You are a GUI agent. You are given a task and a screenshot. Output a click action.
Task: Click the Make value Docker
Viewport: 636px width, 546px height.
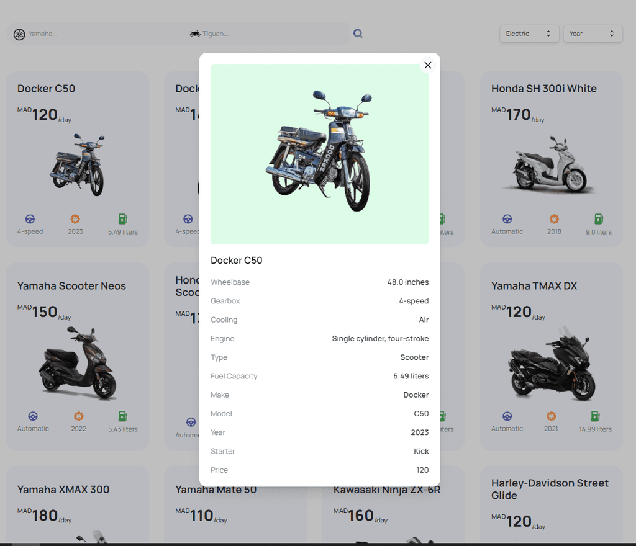[416, 395]
